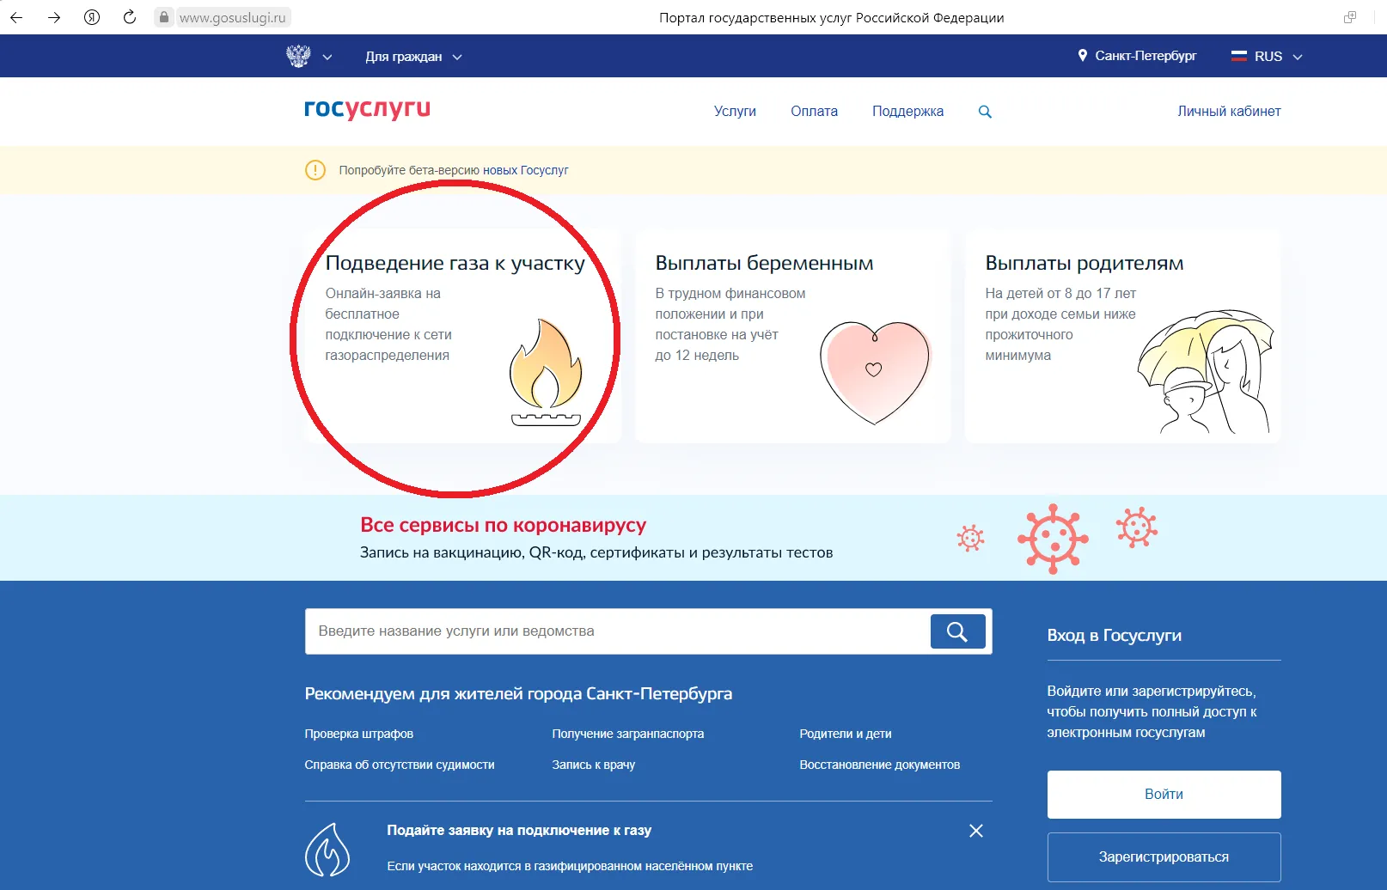Open the Услуги menu item
Viewport: 1387px width, 890px height.
point(735,111)
